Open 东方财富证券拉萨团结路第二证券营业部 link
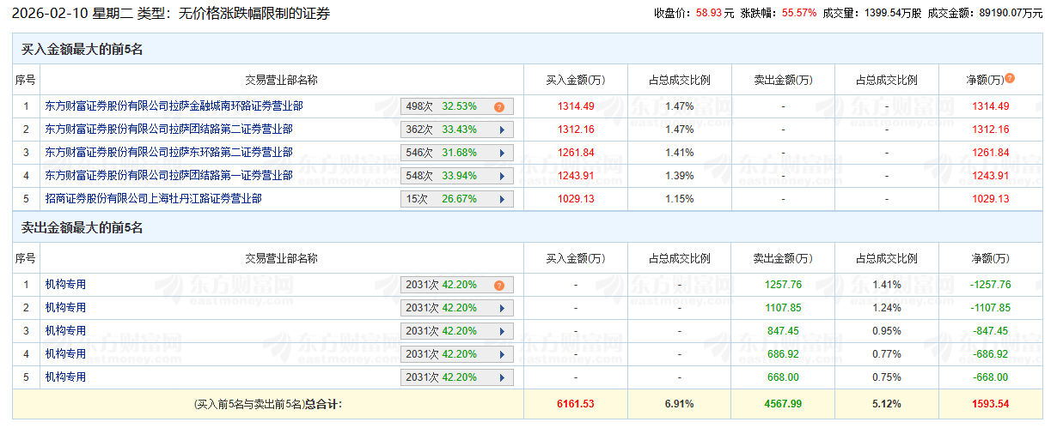The height and width of the screenshot is (428, 1057). [x=168, y=130]
